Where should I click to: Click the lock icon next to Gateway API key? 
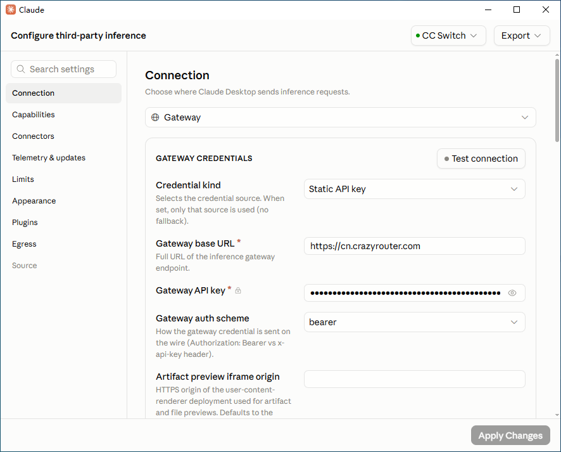pos(238,290)
